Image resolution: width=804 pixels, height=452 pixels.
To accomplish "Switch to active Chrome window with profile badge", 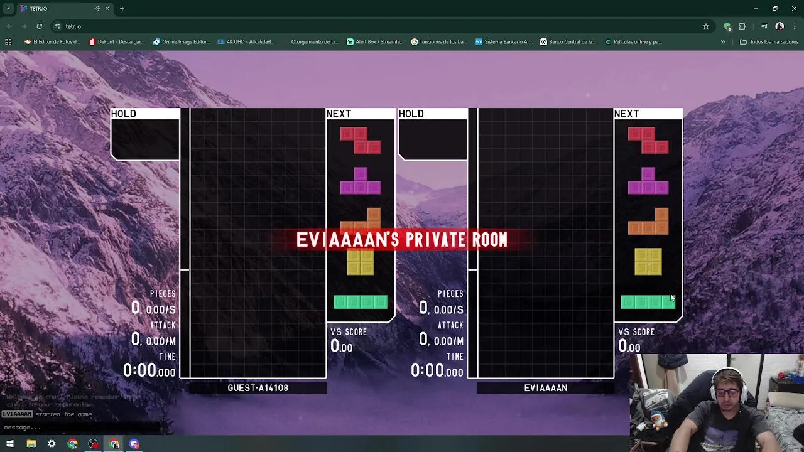I will (114, 444).
